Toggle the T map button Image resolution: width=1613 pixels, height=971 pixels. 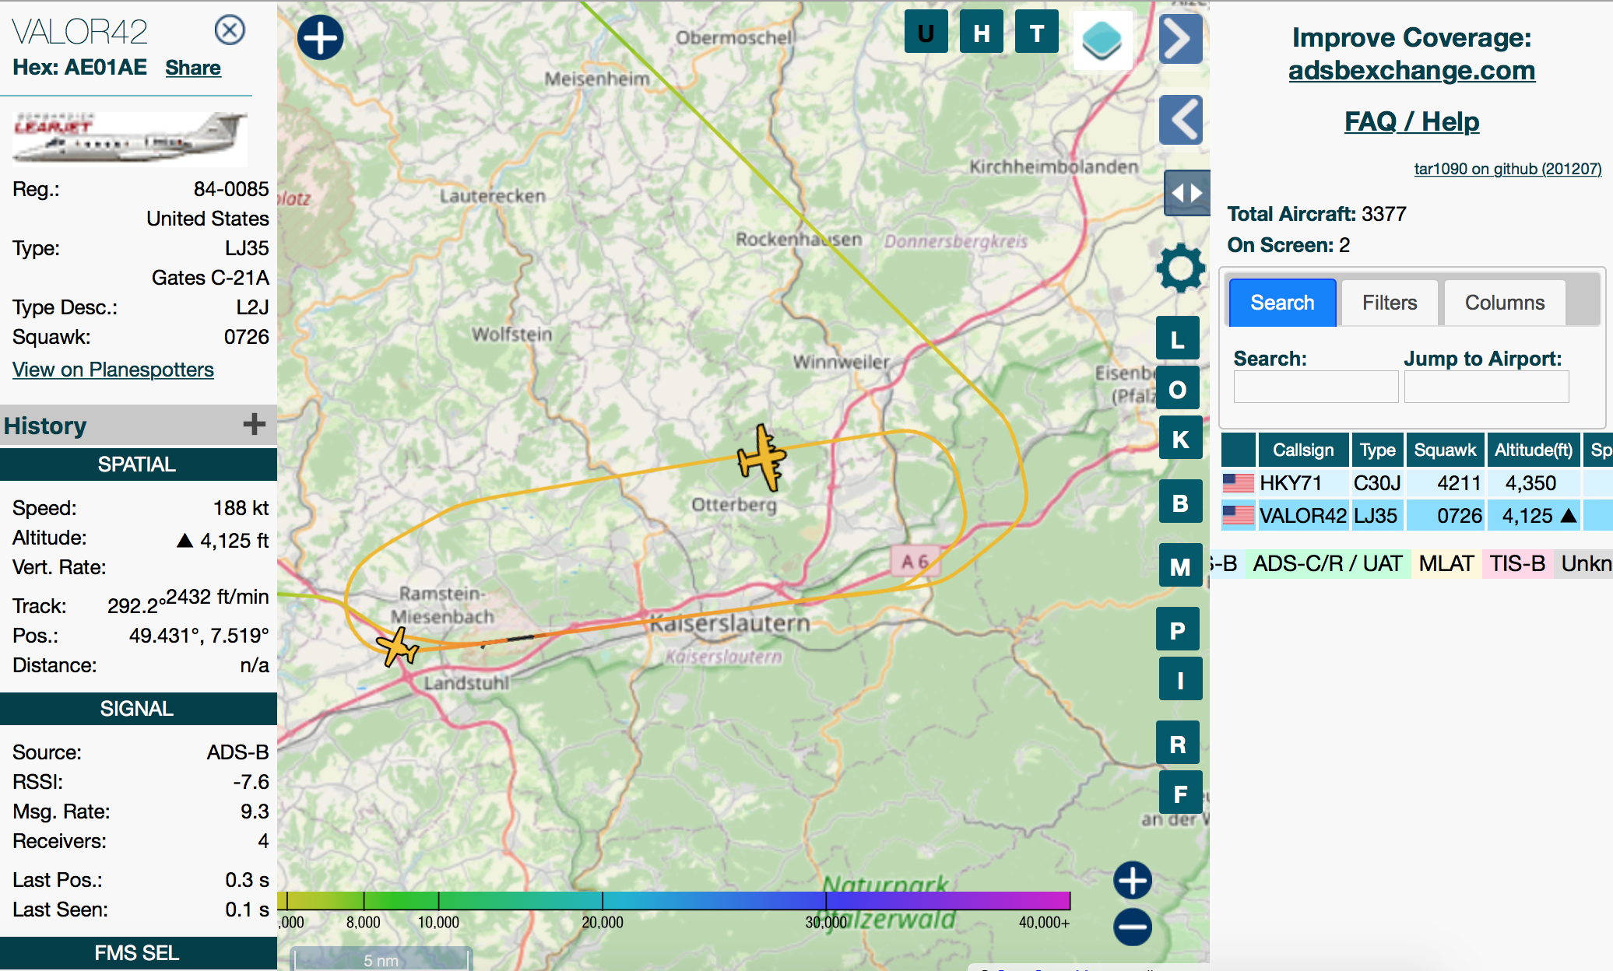(x=1036, y=32)
